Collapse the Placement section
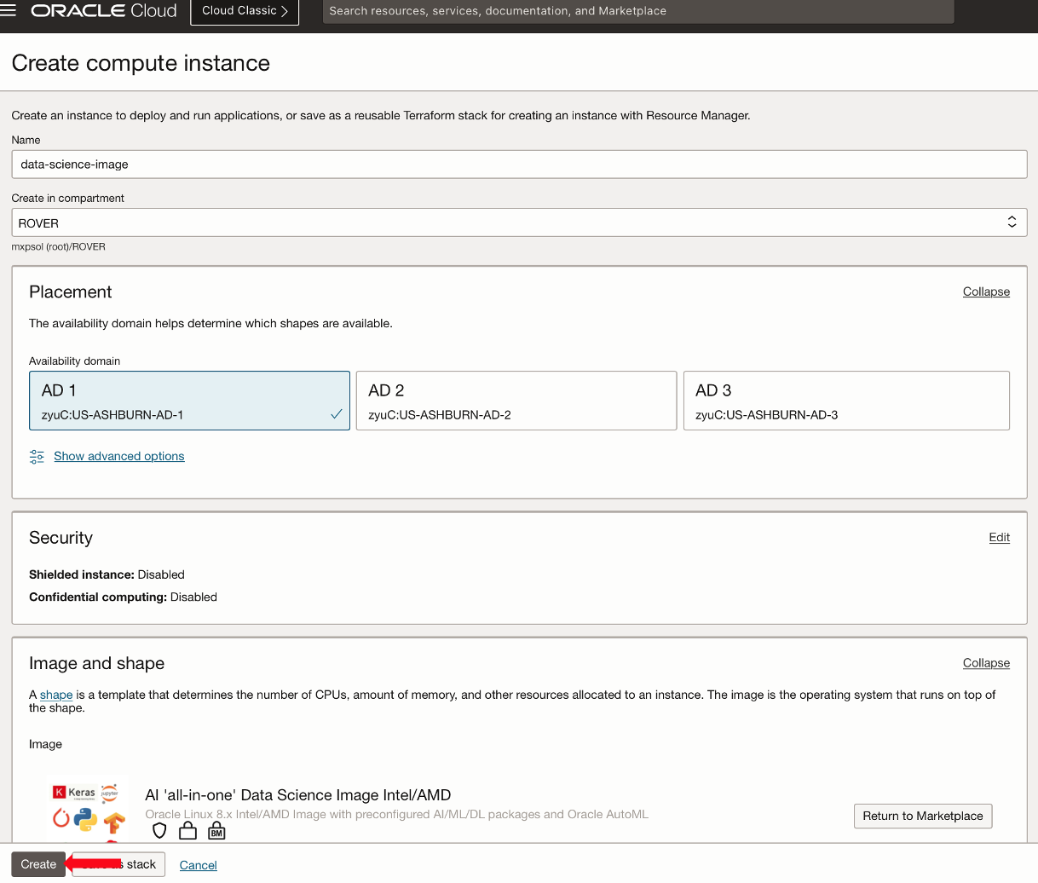The image size is (1038, 883). (x=986, y=291)
